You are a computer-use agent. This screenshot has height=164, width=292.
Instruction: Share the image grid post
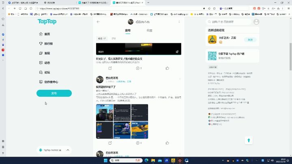[110, 143]
